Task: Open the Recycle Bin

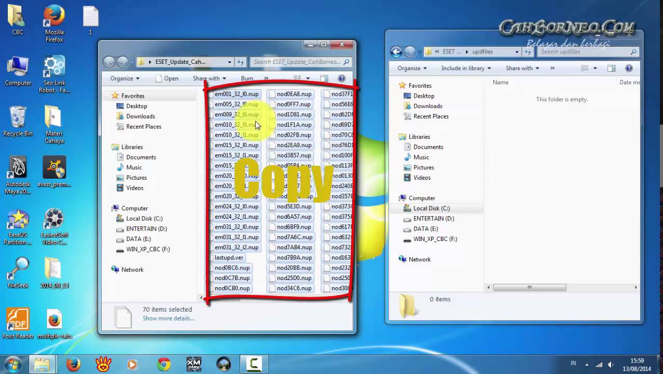Action: point(18,122)
